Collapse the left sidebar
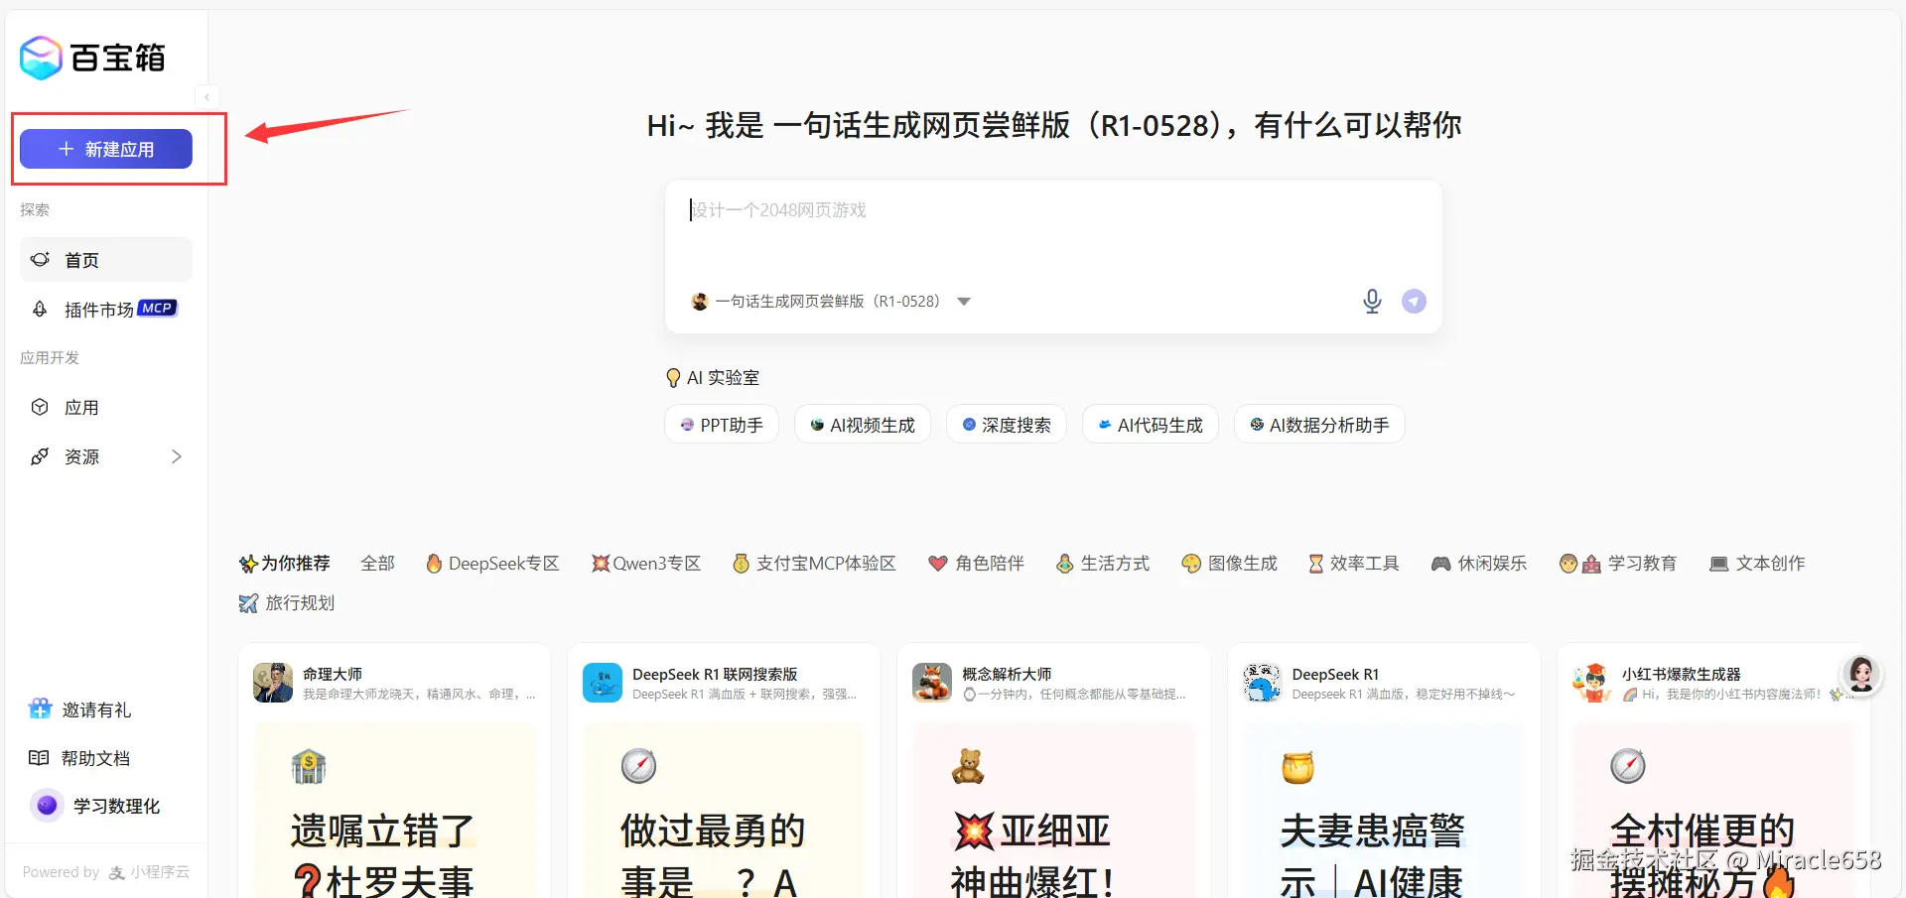Screen dimensions: 1906x898 206,96
